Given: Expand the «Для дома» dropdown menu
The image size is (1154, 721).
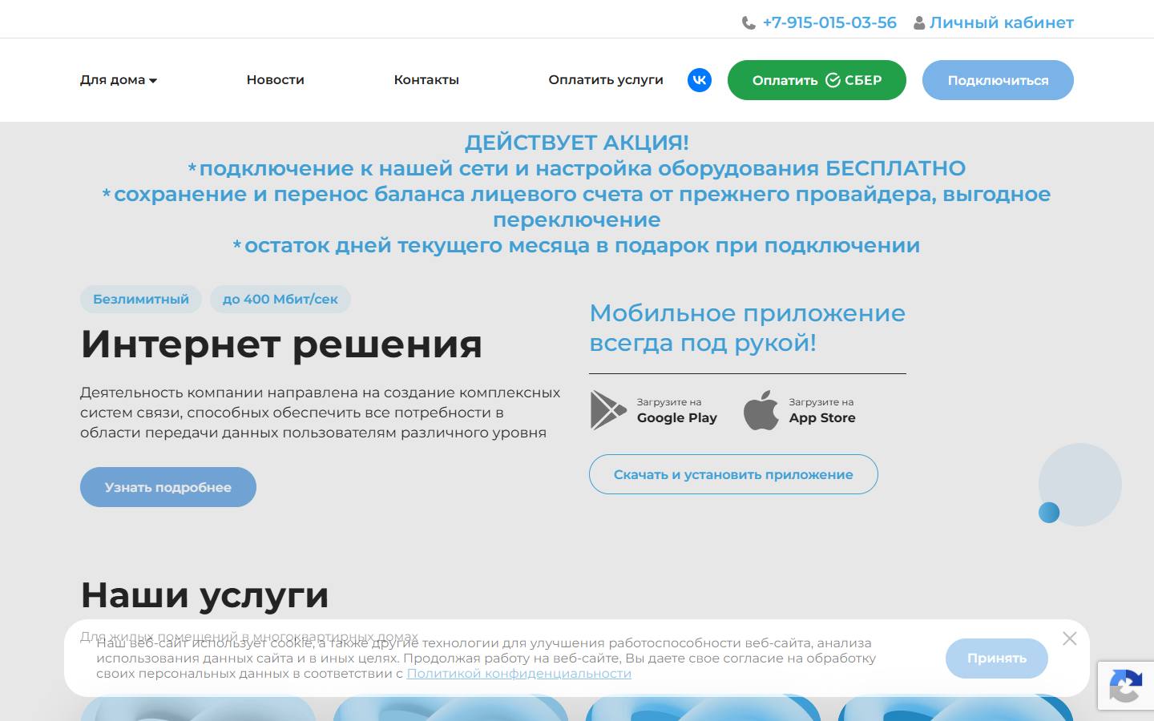Looking at the screenshot, I should click(x=119, y=80).
